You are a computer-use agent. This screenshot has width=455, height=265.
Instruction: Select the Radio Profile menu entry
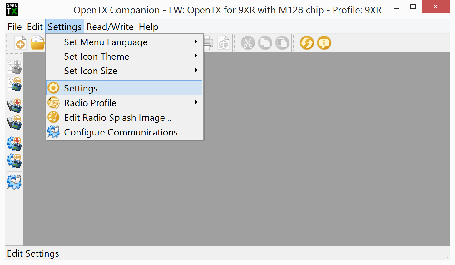(124, 103)
